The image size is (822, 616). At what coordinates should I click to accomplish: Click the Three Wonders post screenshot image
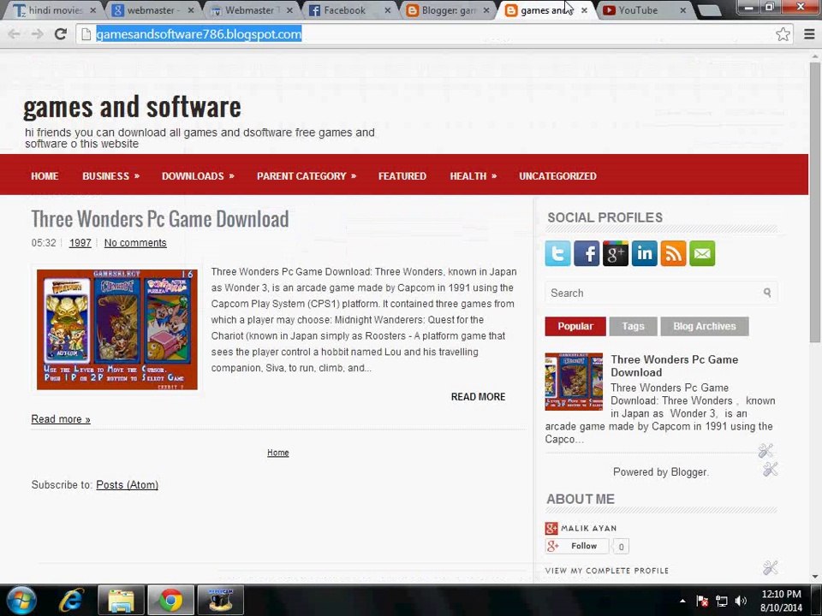coord(117,329)
